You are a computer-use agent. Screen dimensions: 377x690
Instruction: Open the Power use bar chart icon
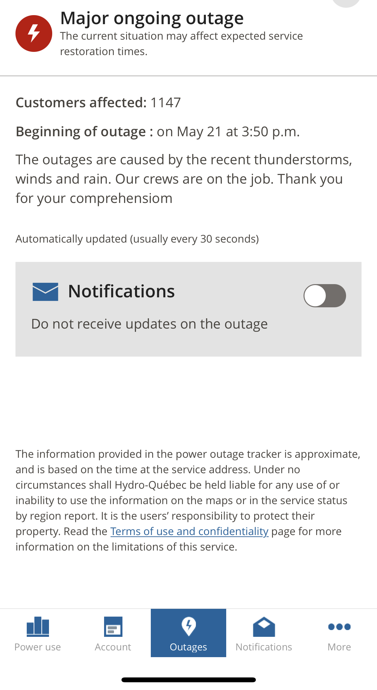click(x=38, y=627)
